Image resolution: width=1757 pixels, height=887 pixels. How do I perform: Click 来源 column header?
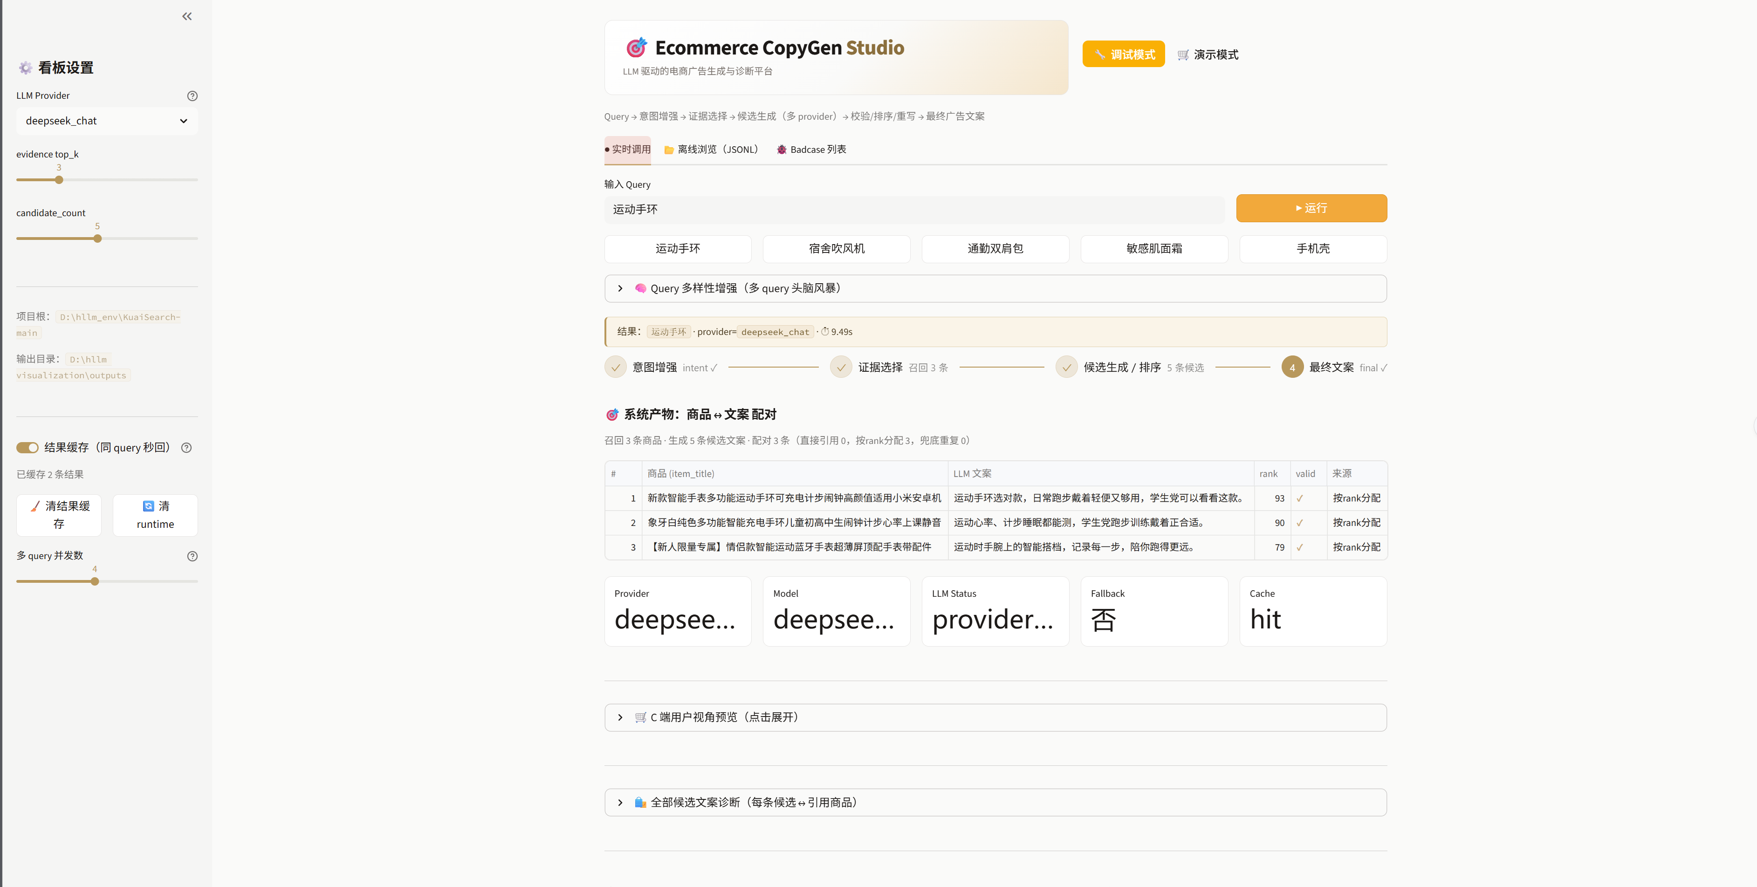click(x=1357, y=474)
